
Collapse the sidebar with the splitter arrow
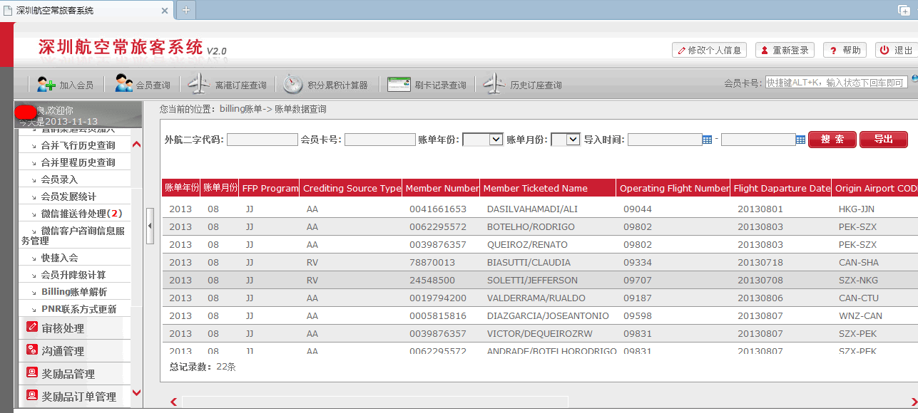coord(150,226)
